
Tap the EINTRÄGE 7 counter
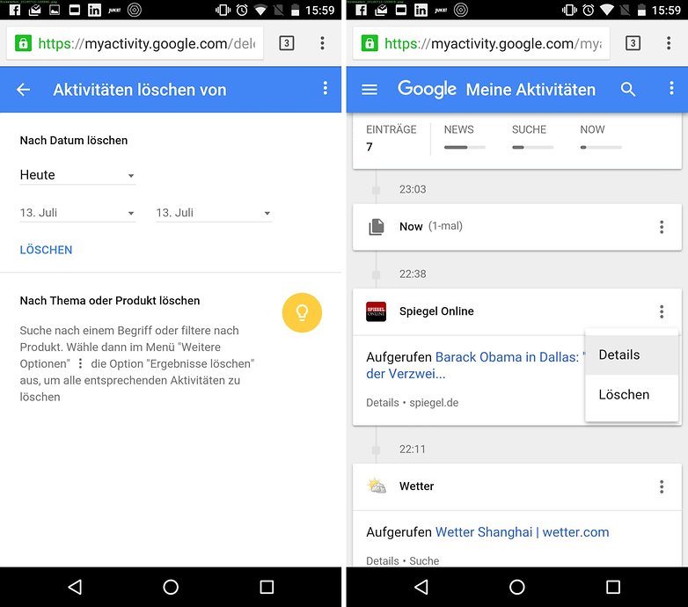pos(391,138)
